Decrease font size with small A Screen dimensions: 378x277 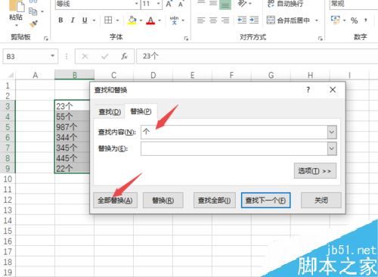point(181,4)
